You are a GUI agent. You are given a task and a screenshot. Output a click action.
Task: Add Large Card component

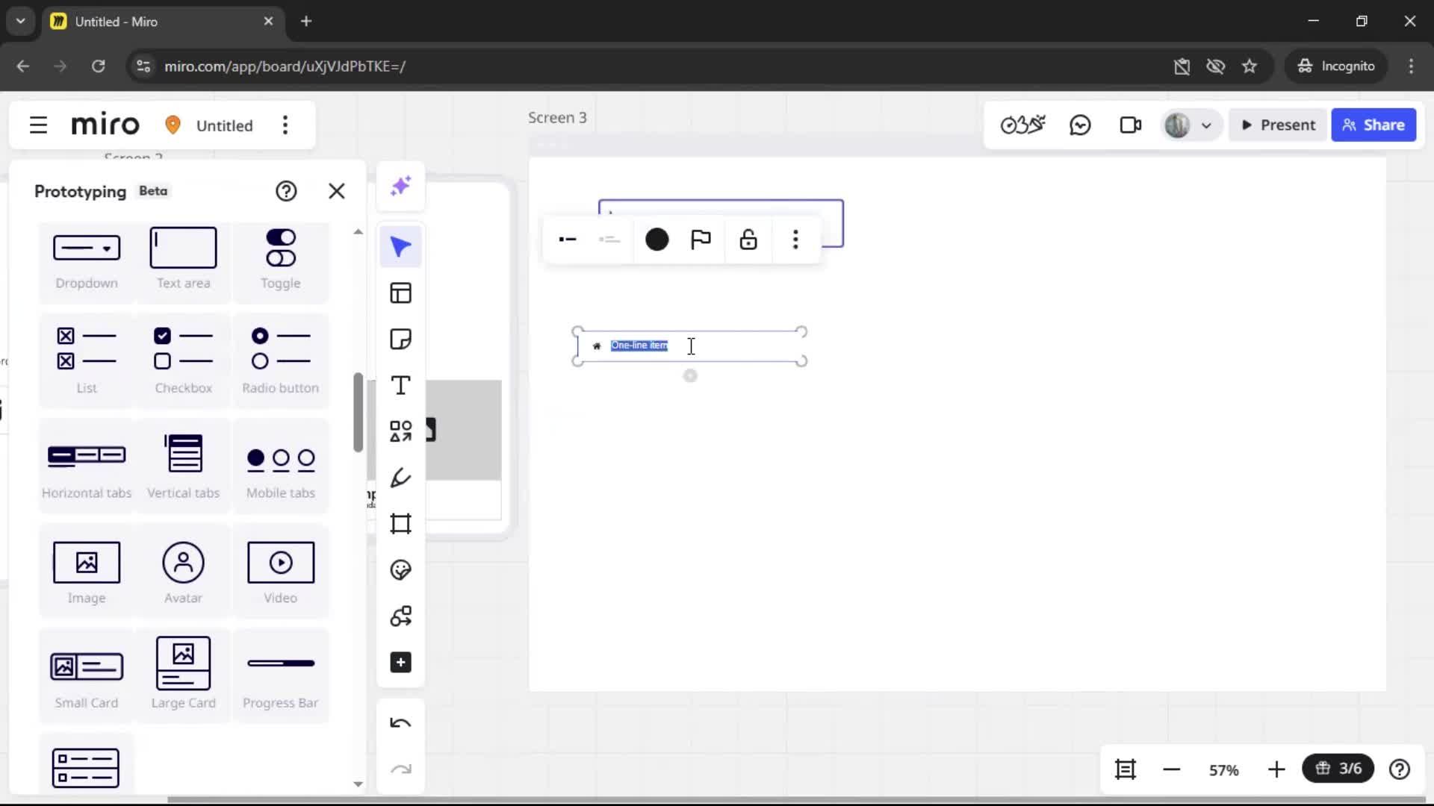point(184,677)
